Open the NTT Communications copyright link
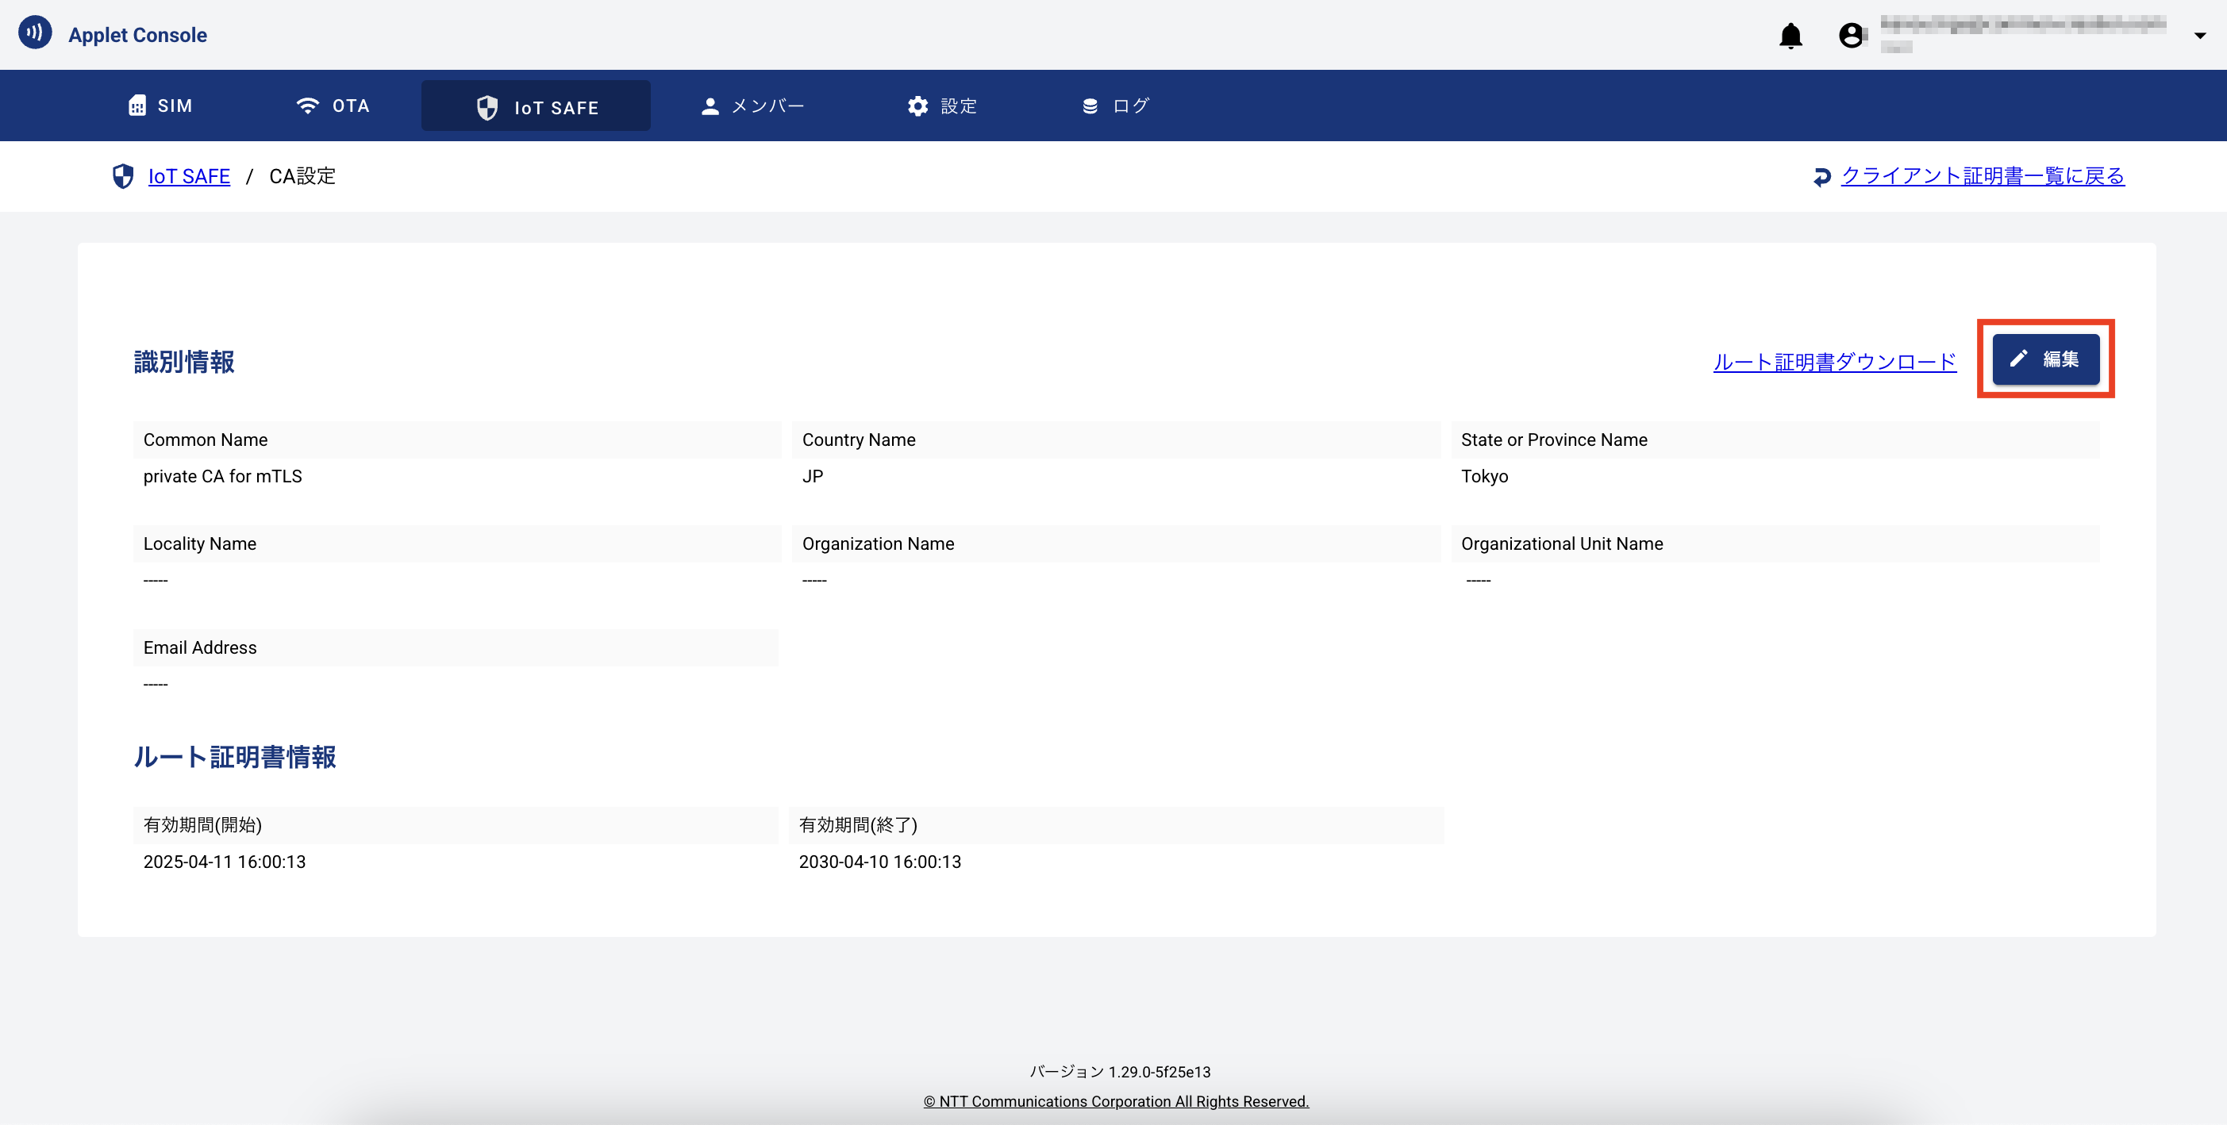Viewport: 2227px width, 1125px height. 1116,1101
